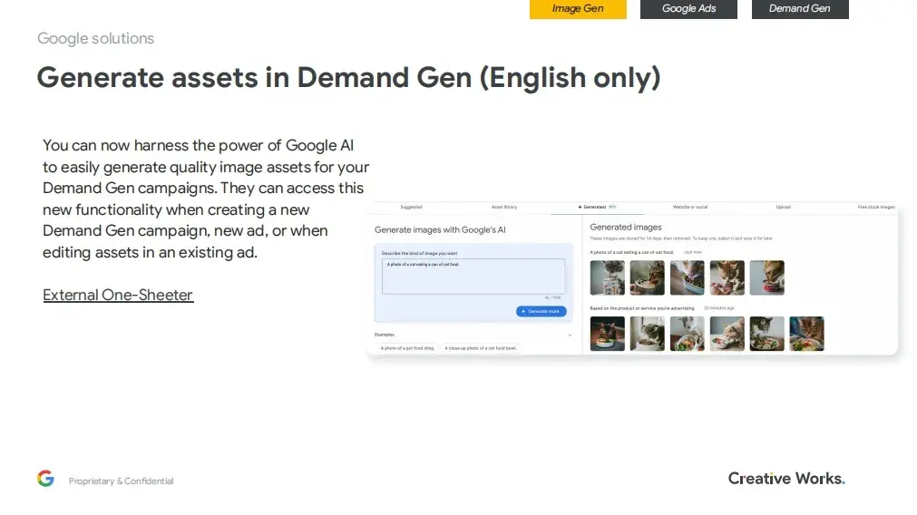This screenshot has height=515, width=917.
Task: Click the 'Creative Works.' footer text
Action: (786, 479)
